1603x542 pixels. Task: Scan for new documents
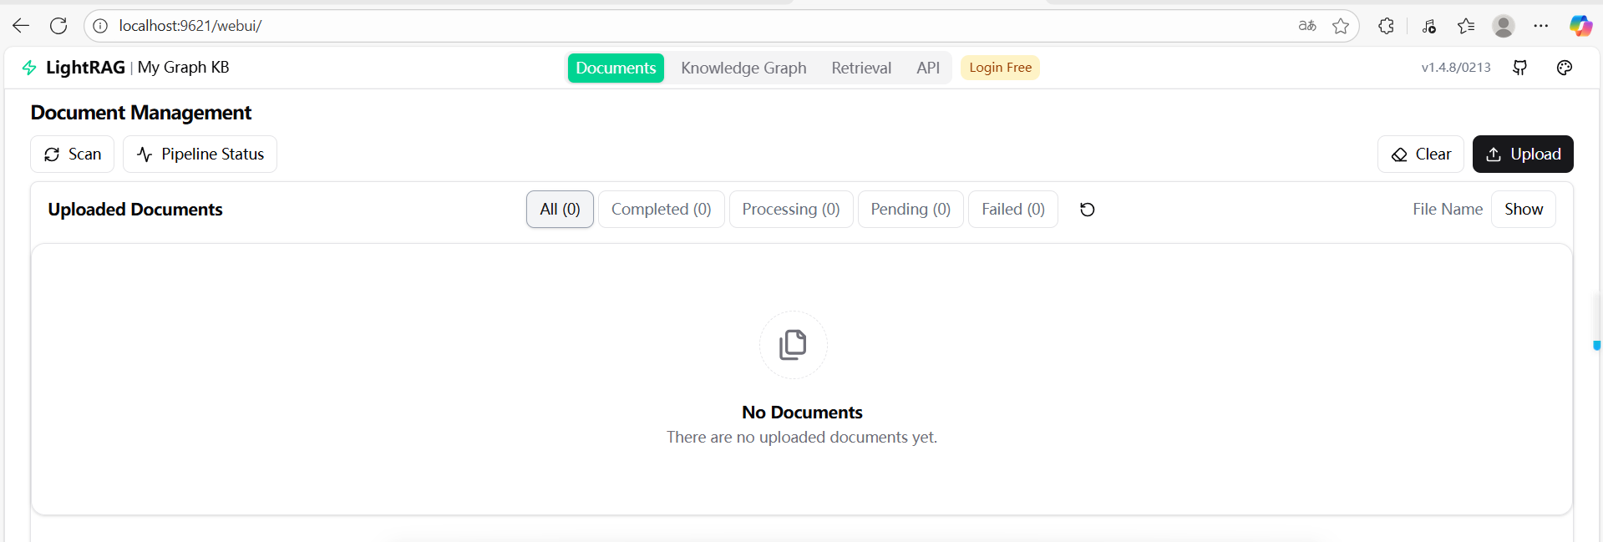pyautogui.click(x=72, y=154)
